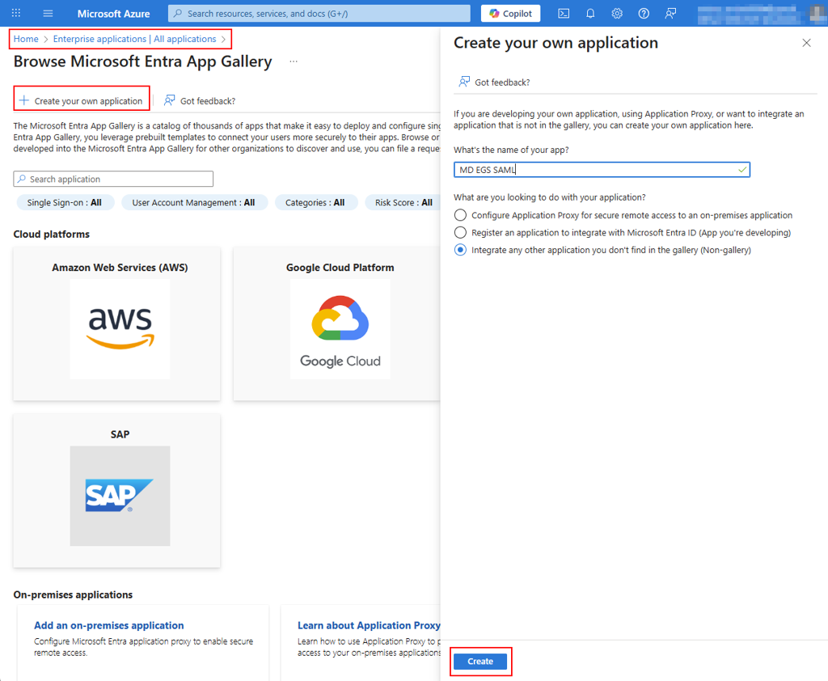
Task: Close the Create your own application panel
Action: tap(806, 43)
